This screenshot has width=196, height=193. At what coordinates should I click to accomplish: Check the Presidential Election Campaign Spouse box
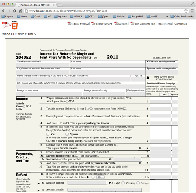(169, 95)
